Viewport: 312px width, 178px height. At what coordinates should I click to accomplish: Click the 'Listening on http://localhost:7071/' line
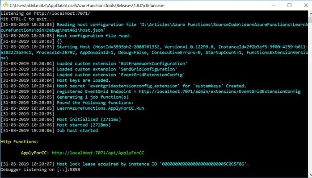pyautogui.click(x=45, y=13)
